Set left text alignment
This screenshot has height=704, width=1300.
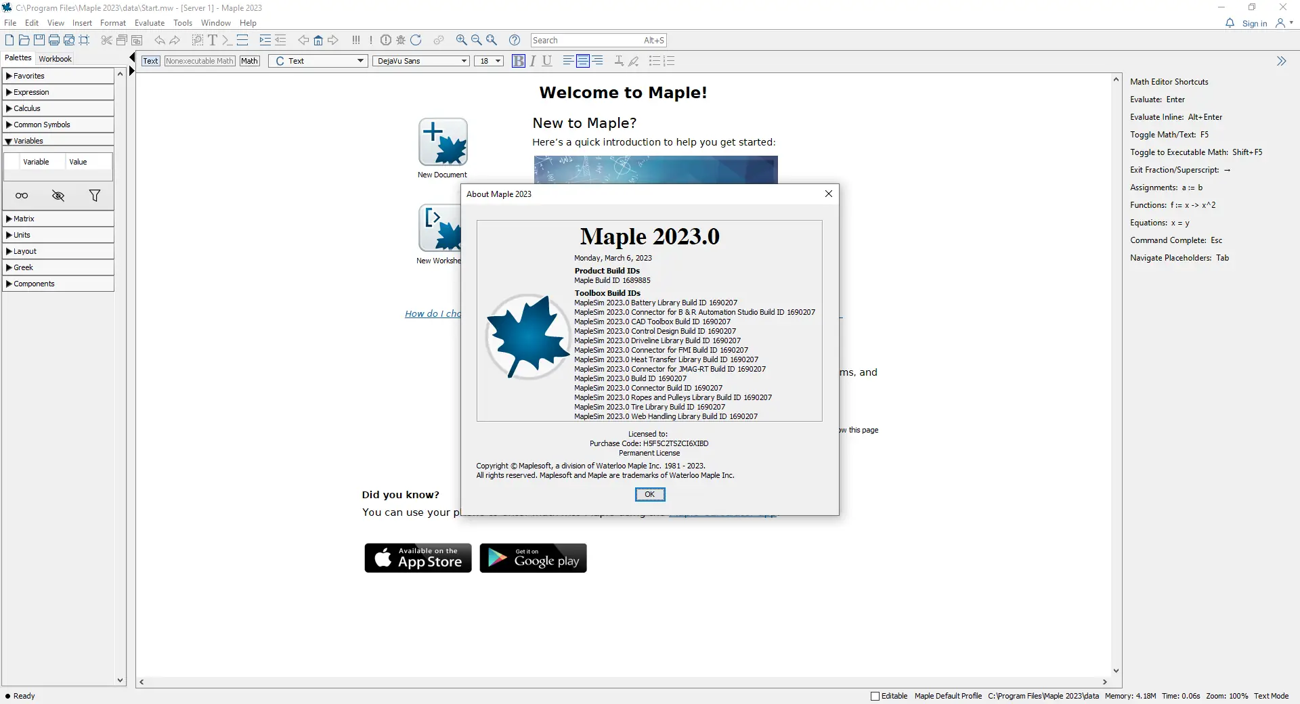(568, 61)
